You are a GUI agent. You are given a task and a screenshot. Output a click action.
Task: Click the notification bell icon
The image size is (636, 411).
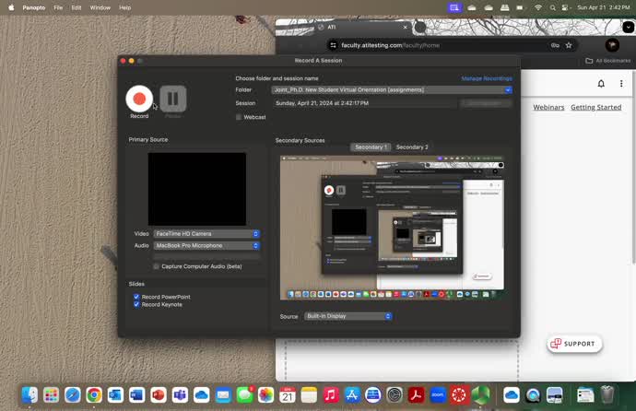601,84
